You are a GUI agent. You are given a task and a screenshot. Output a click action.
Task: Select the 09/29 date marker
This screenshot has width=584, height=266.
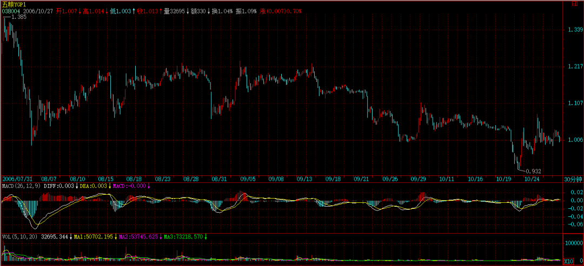[419, 179]
